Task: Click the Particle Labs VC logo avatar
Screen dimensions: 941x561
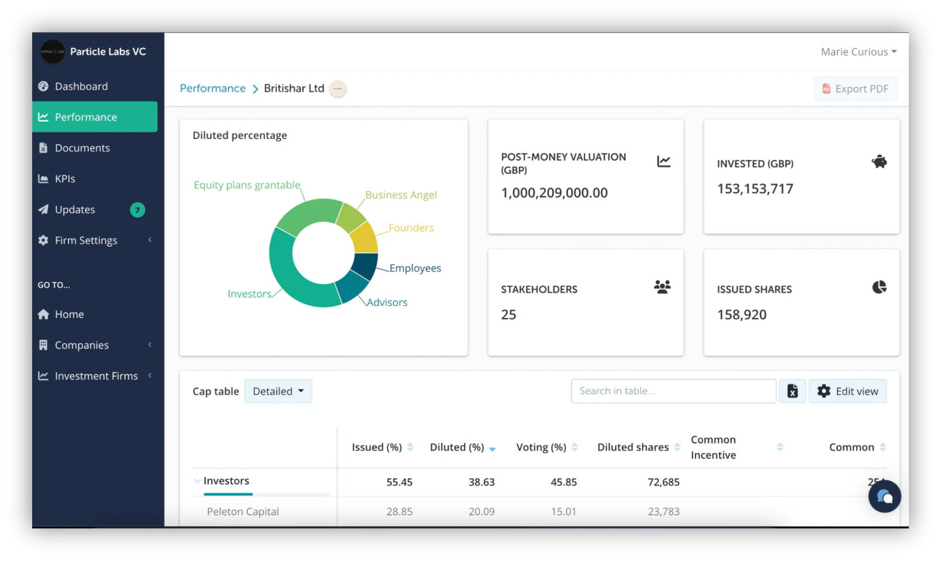Action: point(53,51)
